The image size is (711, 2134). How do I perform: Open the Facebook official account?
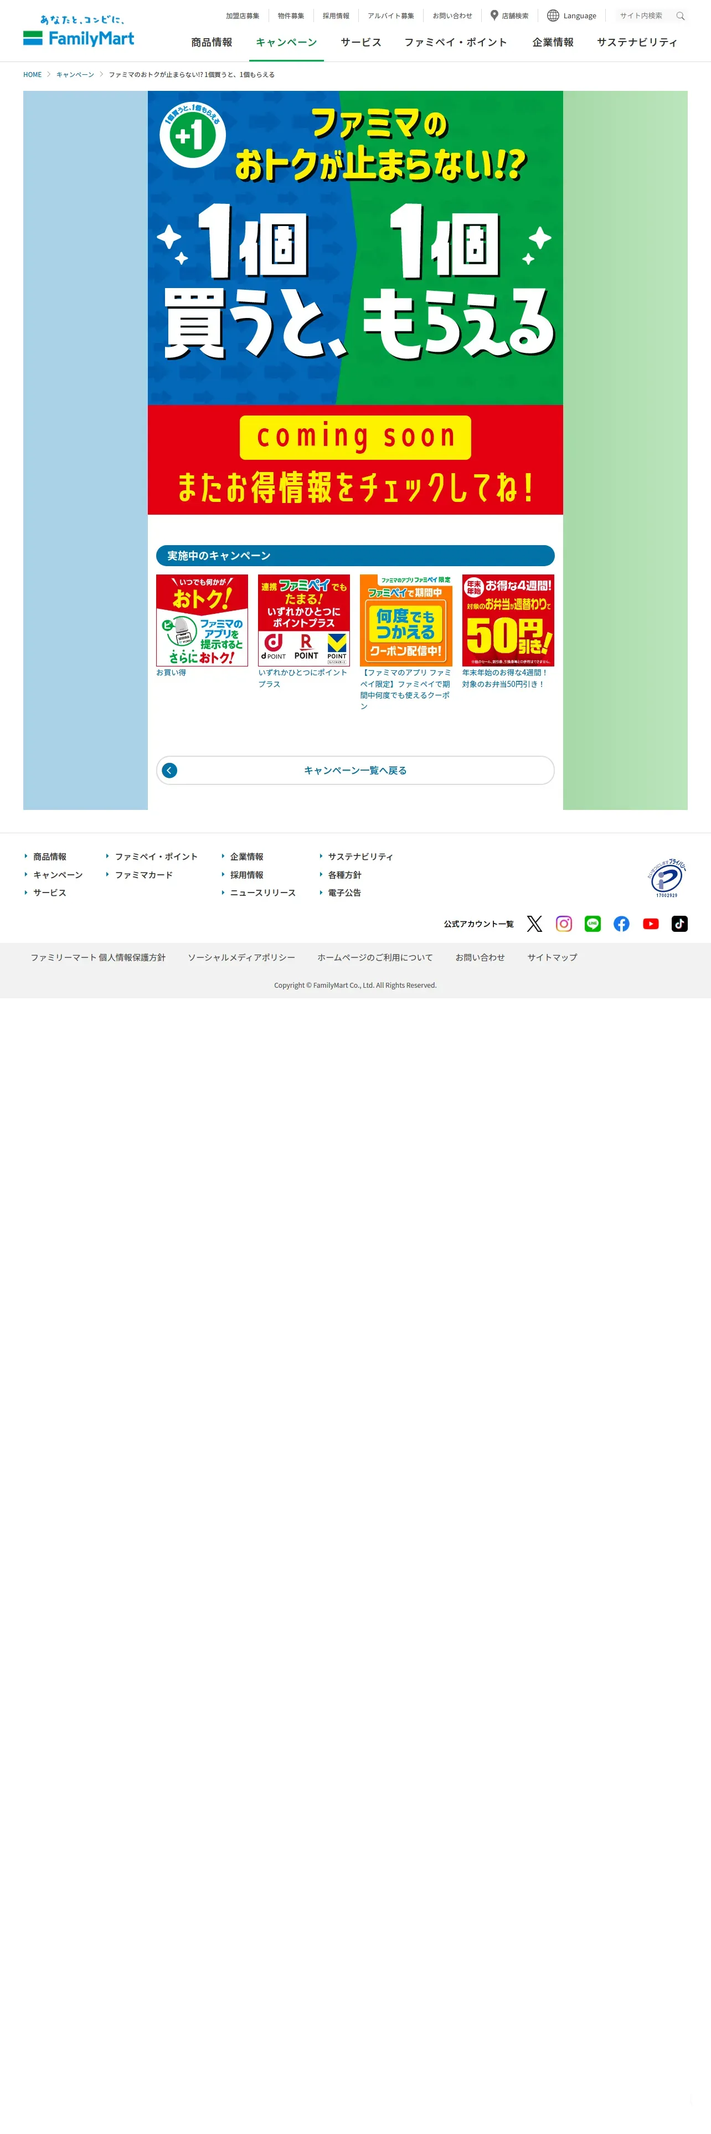622,924
